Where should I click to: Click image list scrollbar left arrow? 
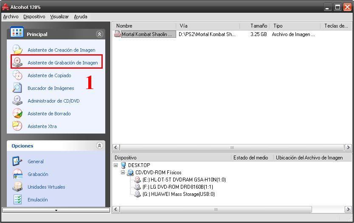(116, 148)
